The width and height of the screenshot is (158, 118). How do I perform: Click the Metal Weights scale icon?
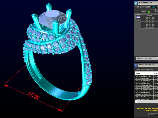click(136, 65)
